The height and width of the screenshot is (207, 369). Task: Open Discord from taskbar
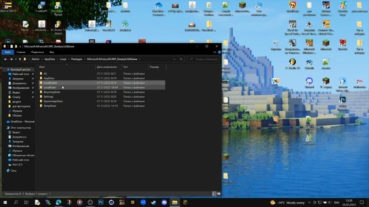coord(164,202)
